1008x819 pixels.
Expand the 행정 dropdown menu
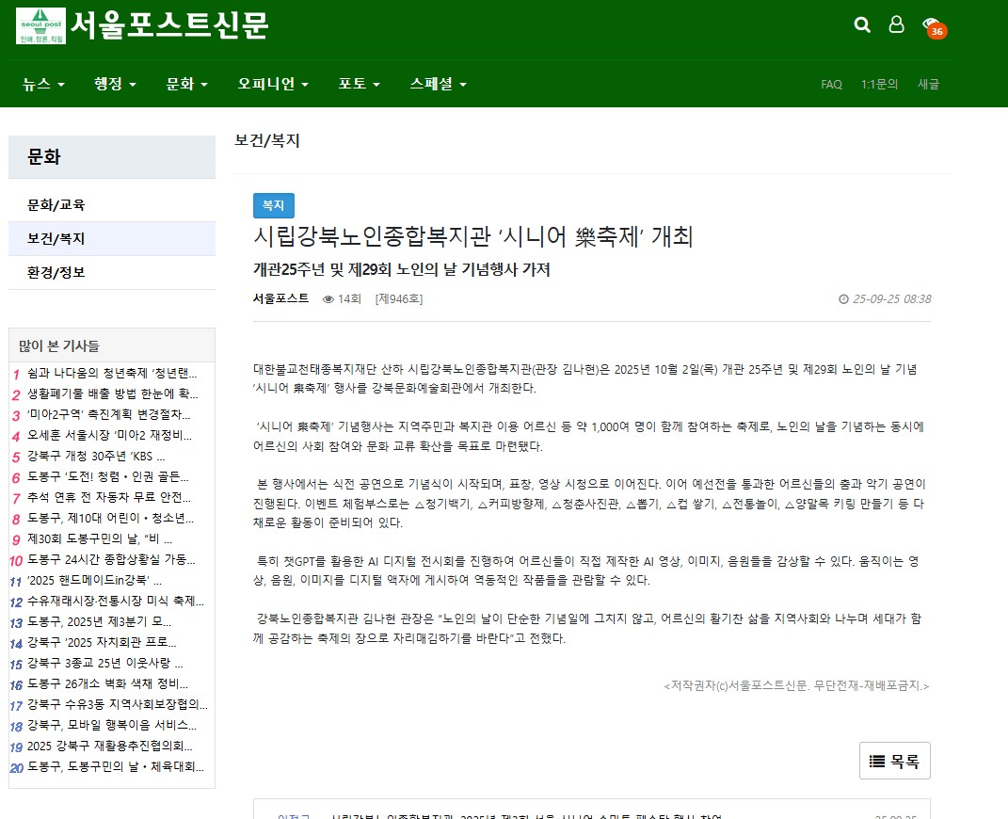point(115,84)
